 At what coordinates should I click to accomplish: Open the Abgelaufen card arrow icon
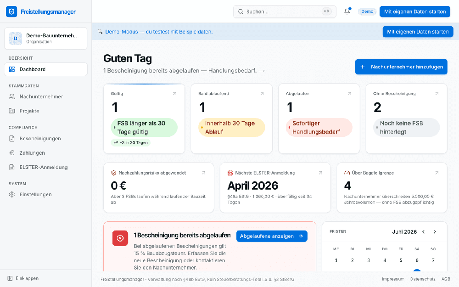[349, 94]
